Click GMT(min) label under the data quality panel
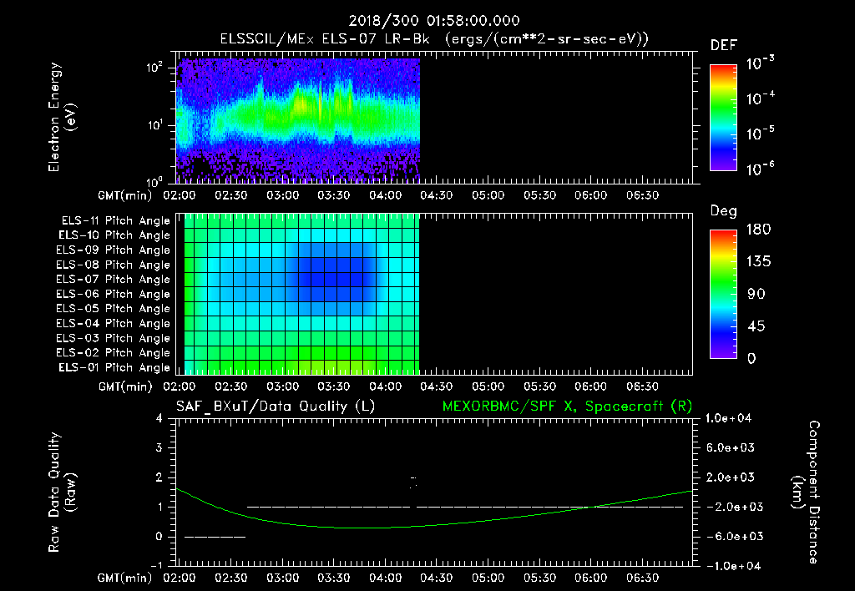Screen dimensions: 855x591 click(x=124, y=578)
